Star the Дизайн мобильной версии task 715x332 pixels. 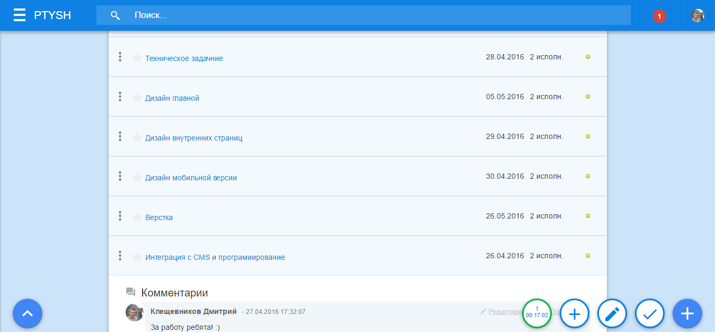tap(137, 177)
